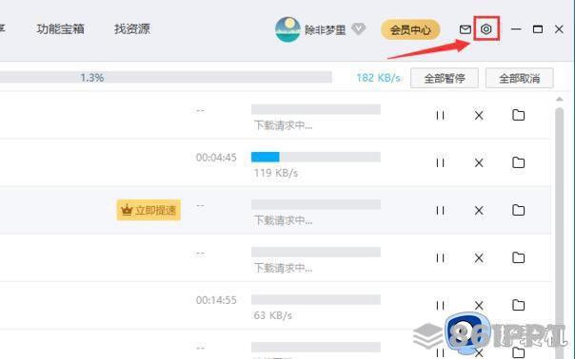Image resolution: width=575 pixels, height=359 pixels.
Task: Click the 立即提速 speed-up button
Action: click(149, 210)
